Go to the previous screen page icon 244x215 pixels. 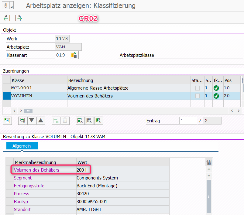click(x=7, y=18)
